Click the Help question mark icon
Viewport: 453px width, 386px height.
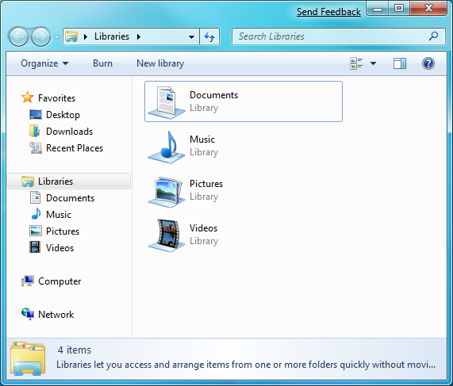[x=428, y=63]
